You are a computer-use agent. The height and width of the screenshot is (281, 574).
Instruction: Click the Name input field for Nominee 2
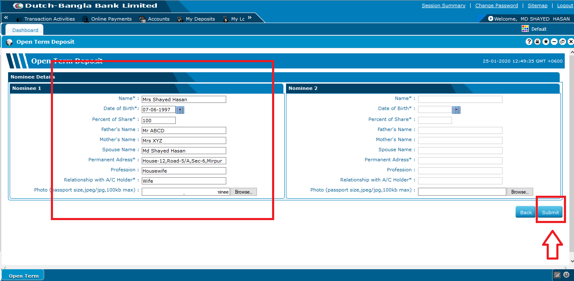[460, 99]
